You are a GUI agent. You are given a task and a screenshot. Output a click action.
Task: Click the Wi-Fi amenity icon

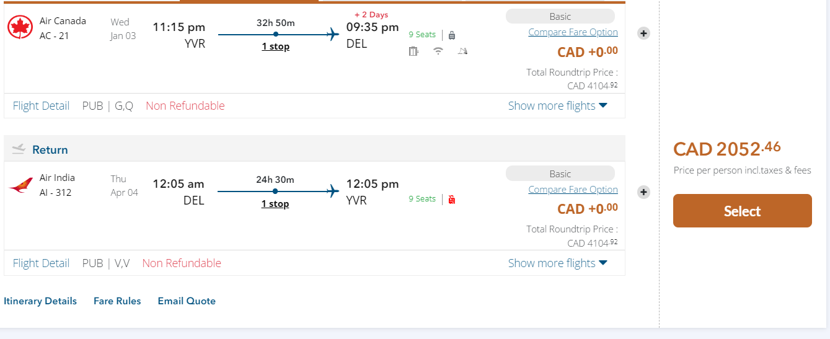pyautogui.click(x=438, y=51)
